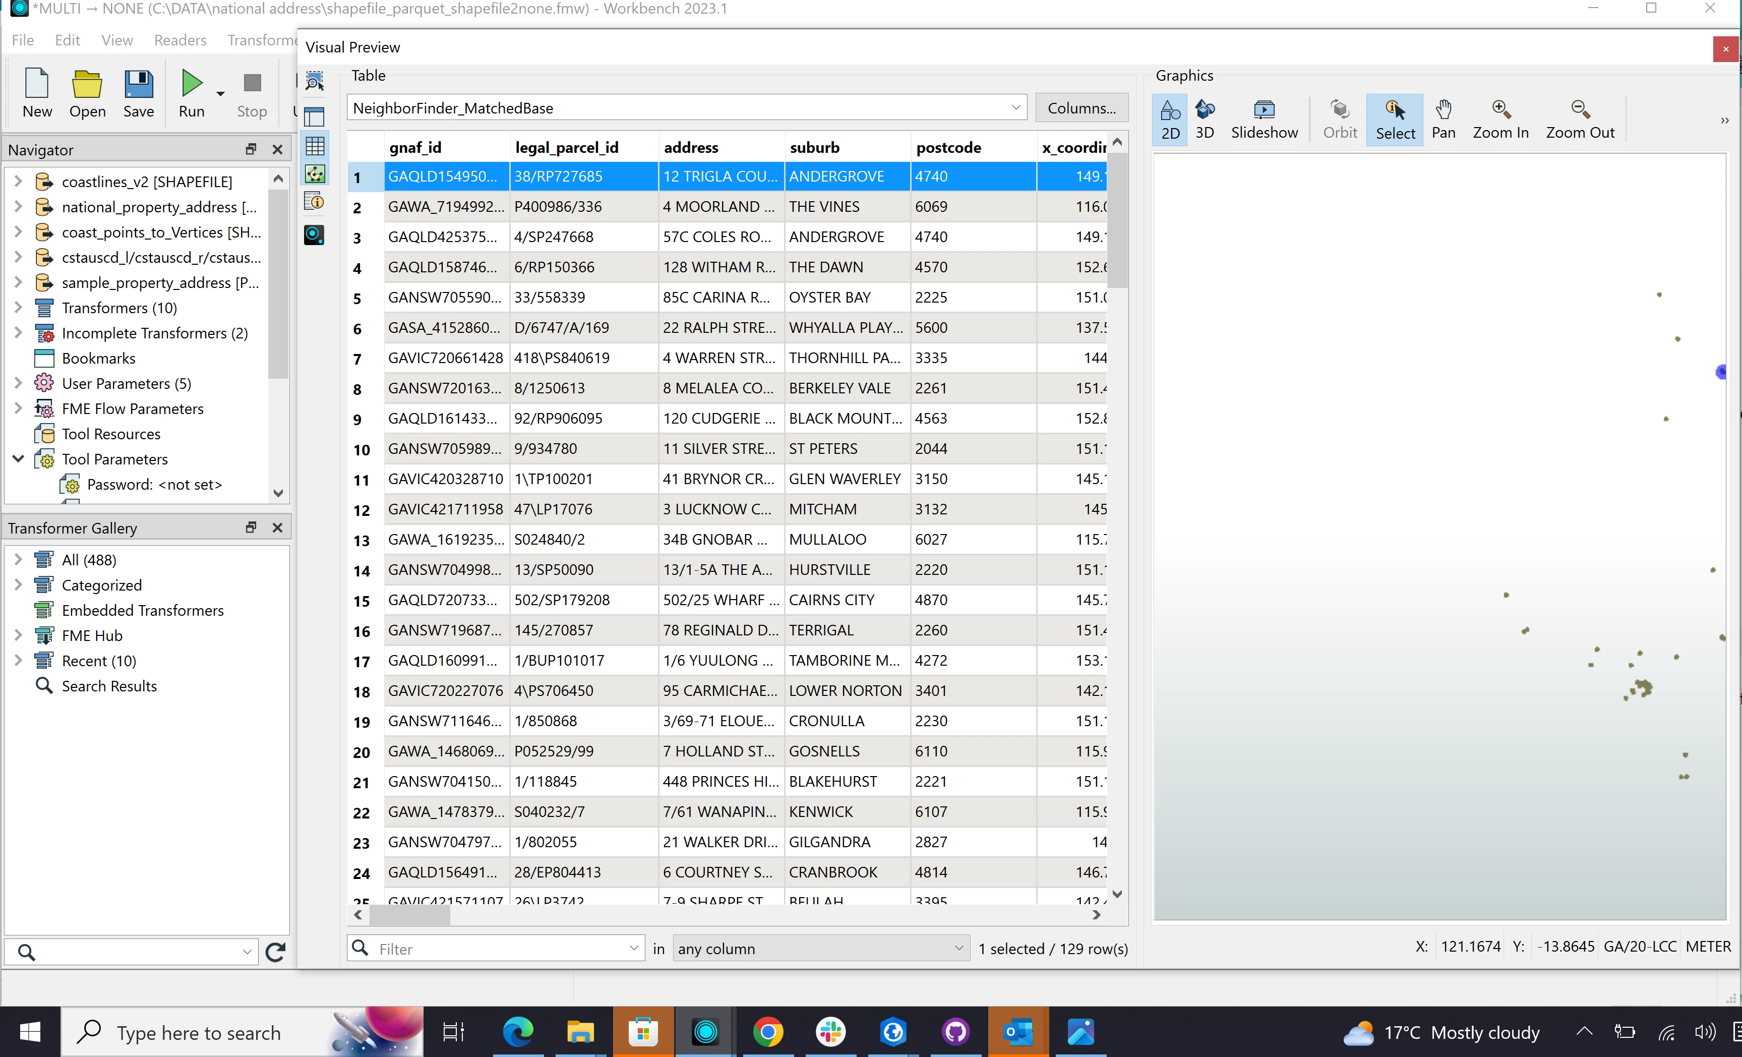The image size is (1742, 1057).
Task: Select the Zoom In graphics tool
Action: tap(1500, 119)
